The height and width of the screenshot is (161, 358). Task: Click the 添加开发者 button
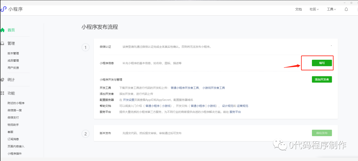tap(322, 79)
